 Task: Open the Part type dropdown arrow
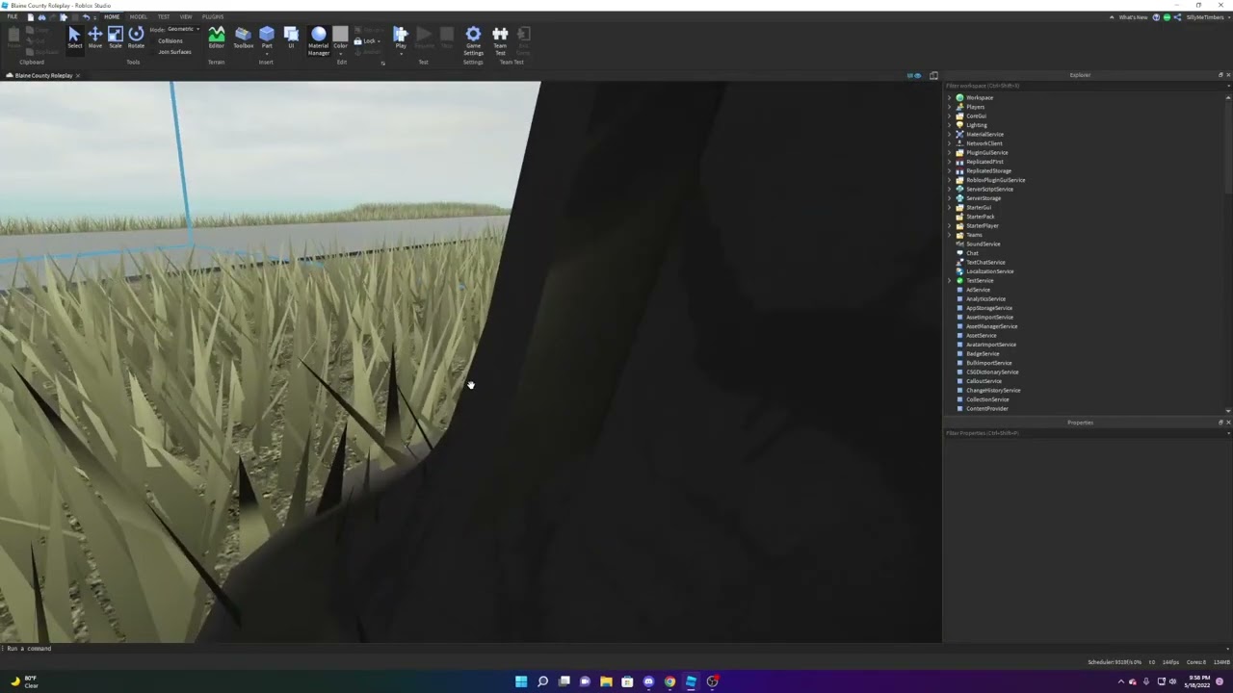click(x=267, y=54)
